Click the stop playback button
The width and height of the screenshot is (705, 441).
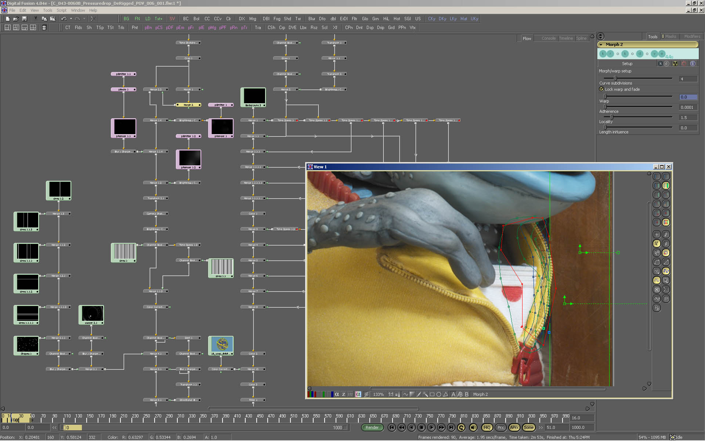(422, 427)
